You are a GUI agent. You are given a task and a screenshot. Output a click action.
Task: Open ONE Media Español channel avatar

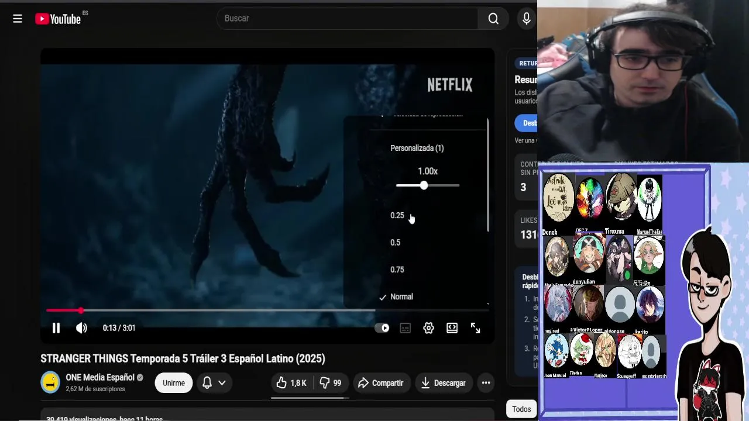(x=50, y=382)
